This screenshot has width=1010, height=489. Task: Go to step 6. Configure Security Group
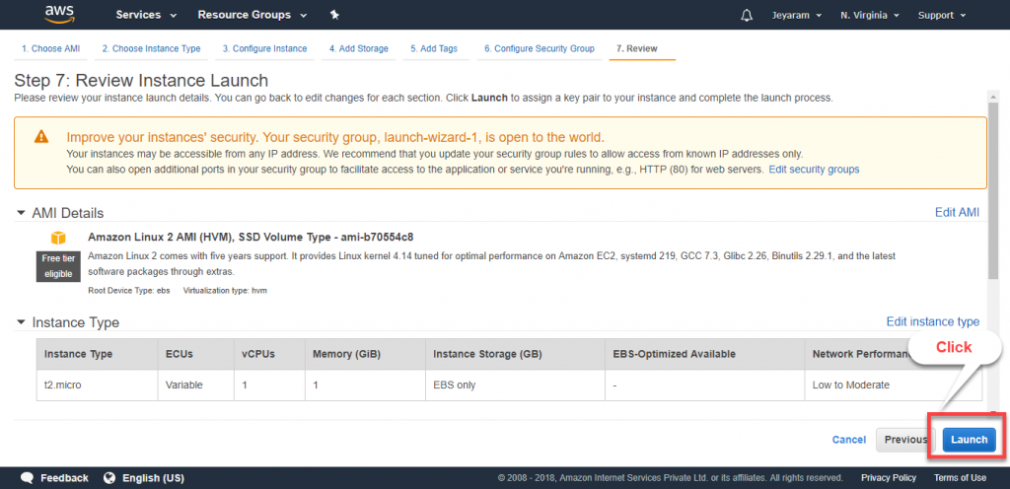[540, 49]
